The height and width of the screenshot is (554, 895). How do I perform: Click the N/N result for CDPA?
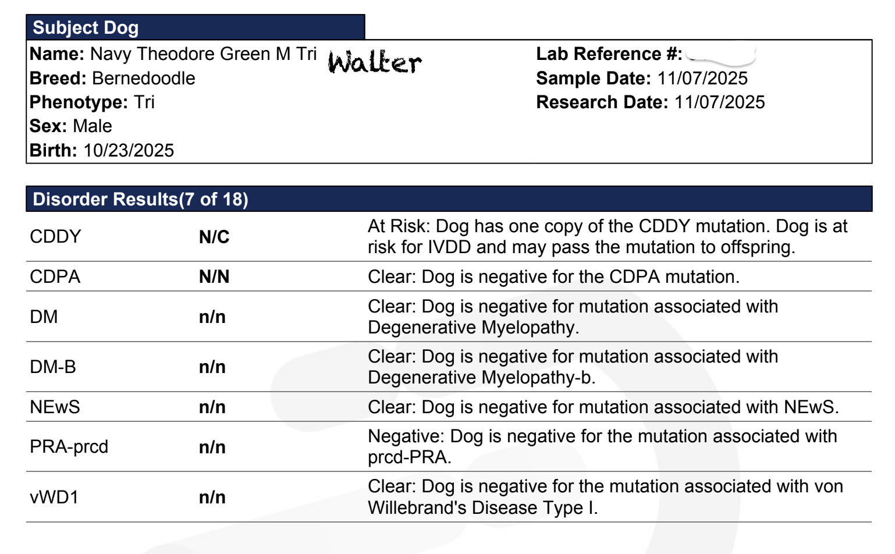coord(214,276)
